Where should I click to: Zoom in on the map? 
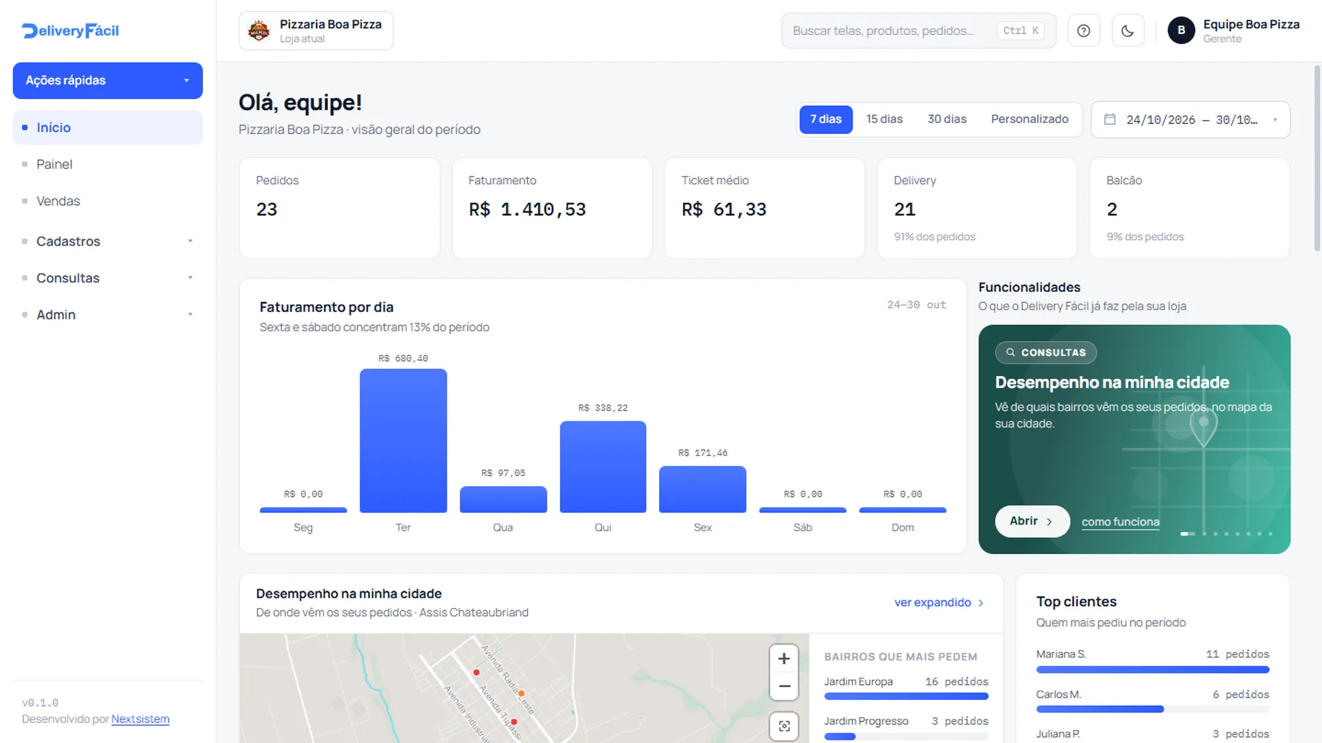[x=784, y=658]
